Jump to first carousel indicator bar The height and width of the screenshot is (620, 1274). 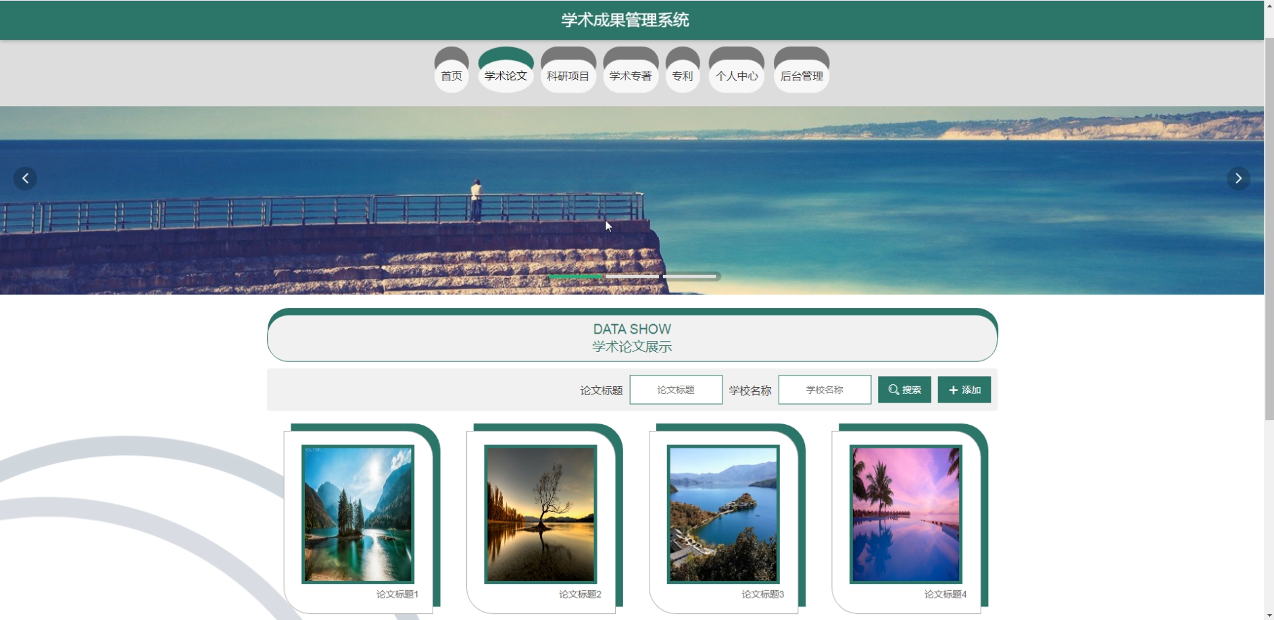point(575,276)
